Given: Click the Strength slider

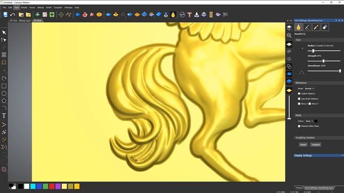Looking at the screenshot, I should [324, 61].
